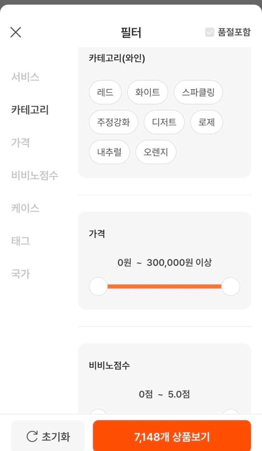The width and height of the screenshot is (262, 451).
Task: Choose the 주정강화 category chip
Action: [113, 122]
